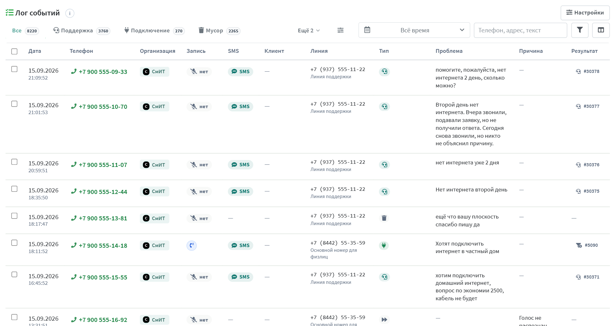Screen dimensions: 615x326
Task: Click problem text 'Нет интернета второй день'
Action: pos(471,190)
